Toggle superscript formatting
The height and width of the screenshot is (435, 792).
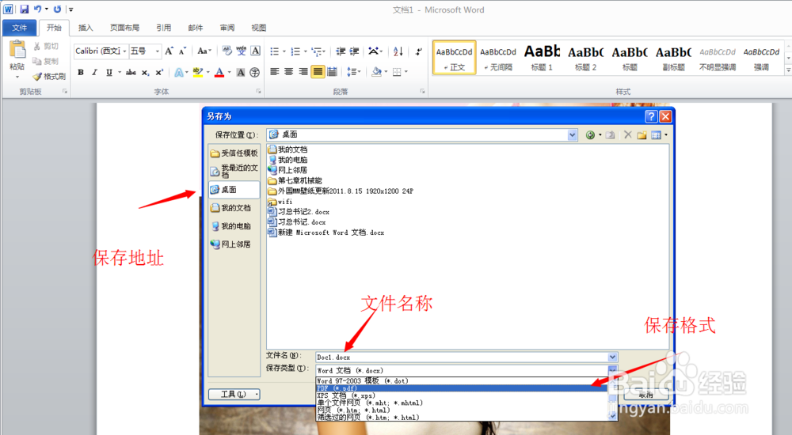tap(159, 73)
